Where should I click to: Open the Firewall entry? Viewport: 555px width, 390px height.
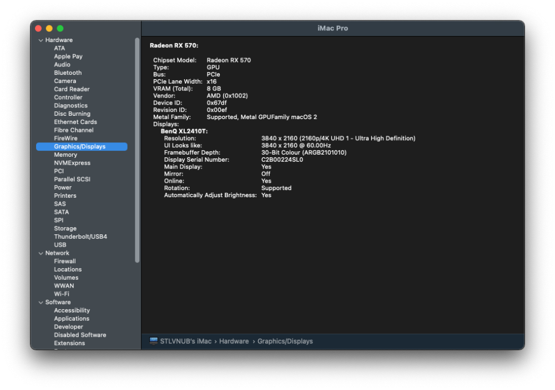pyautogui.click(x=65, y=261)
